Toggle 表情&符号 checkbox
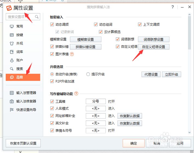The height and width of the screenshot is (153, 194). (52, 131)
